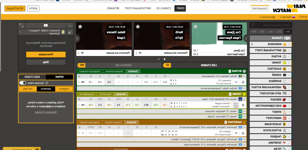Select КИБЕРСПОРТ entry in the sidebar

271,118
